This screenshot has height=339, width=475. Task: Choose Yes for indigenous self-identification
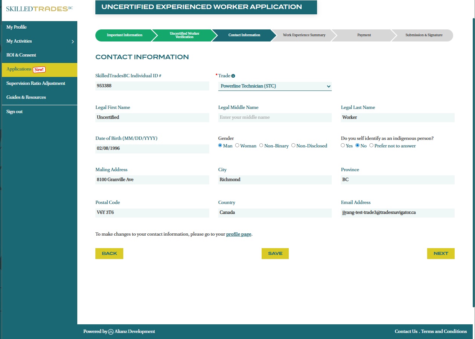[x=343, y=146]
